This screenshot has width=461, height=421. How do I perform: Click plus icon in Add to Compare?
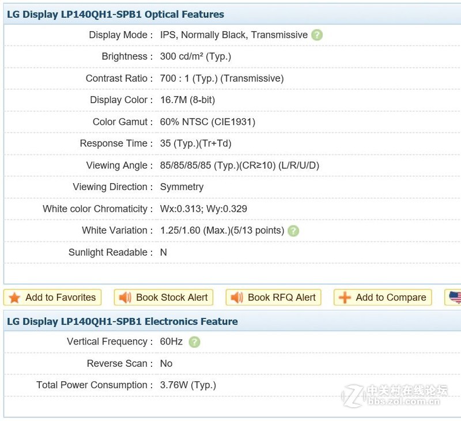tap(345, 298)
